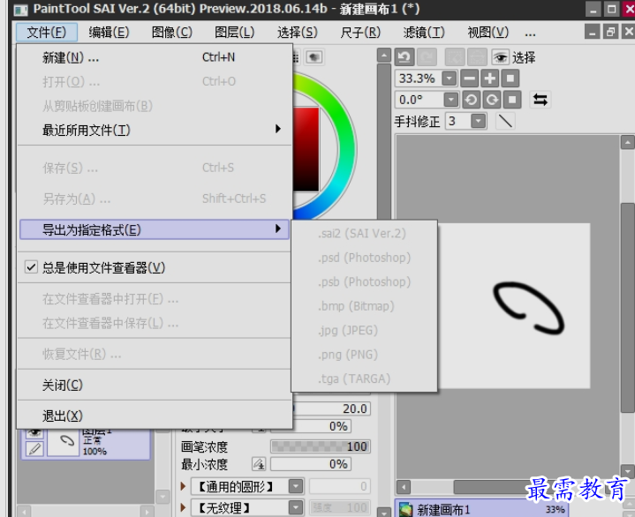The width and height of the screenshot is (635, 517).
Task: Open the 视图(V) menu
Action: tap(488, 32)
